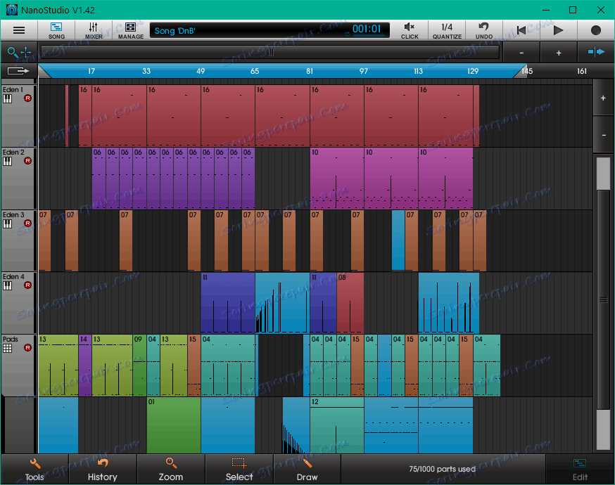The height and width of the screenshot is (485, 615).
Task: Open the Song view
Action: pos(56,30)
